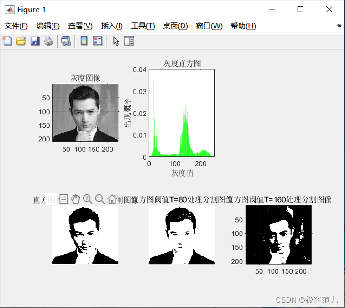Click the first binary segmented image
This screenshot has width=345, height=308.
pos(85,235)
